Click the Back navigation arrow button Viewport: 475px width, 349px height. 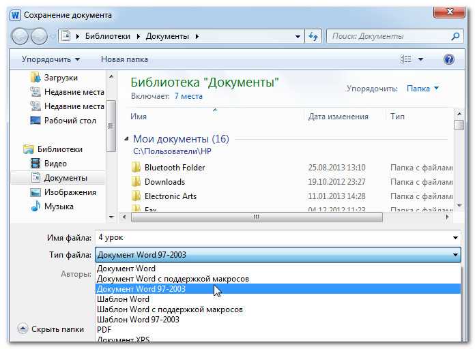pyautogui.click(x=20, y=36)
